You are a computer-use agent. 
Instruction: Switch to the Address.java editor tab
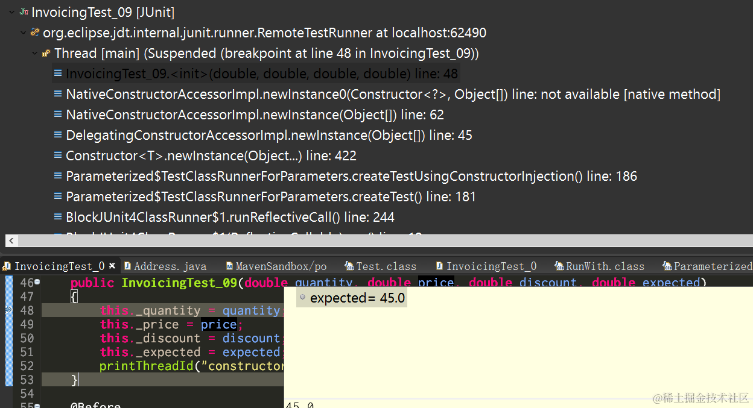coord(165,266)
